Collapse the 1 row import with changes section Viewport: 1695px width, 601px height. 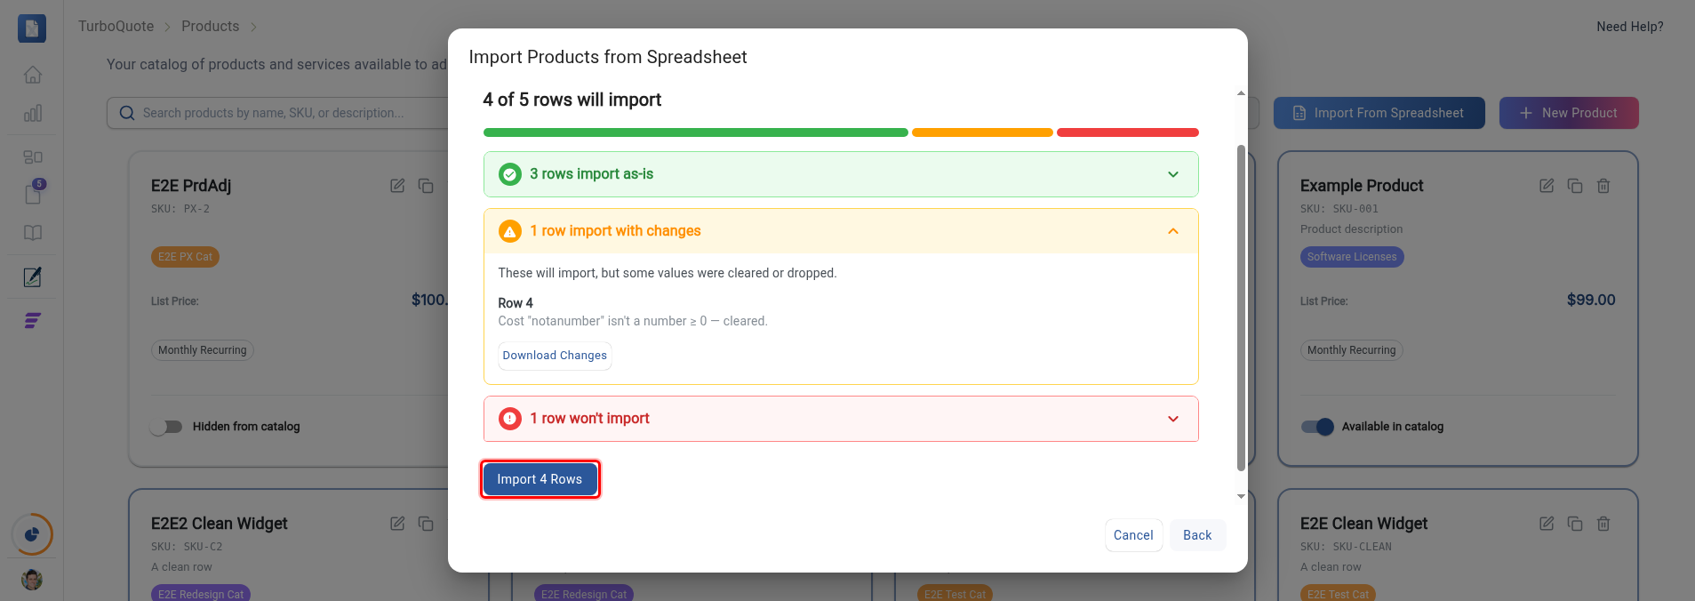pos(841,231)
